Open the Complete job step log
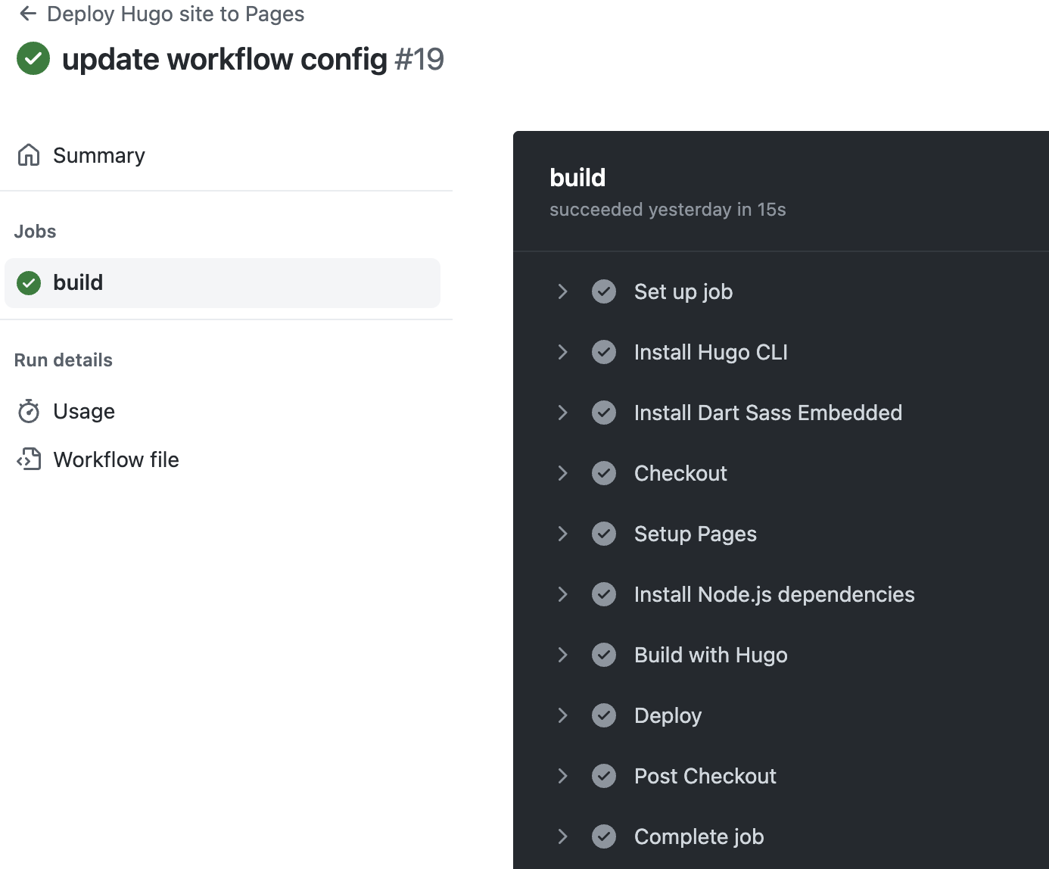 (699, 836)
